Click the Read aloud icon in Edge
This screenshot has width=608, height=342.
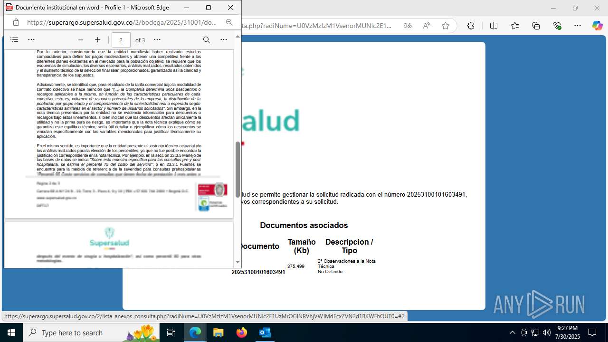pyautogui.click(x=427, y=26)
